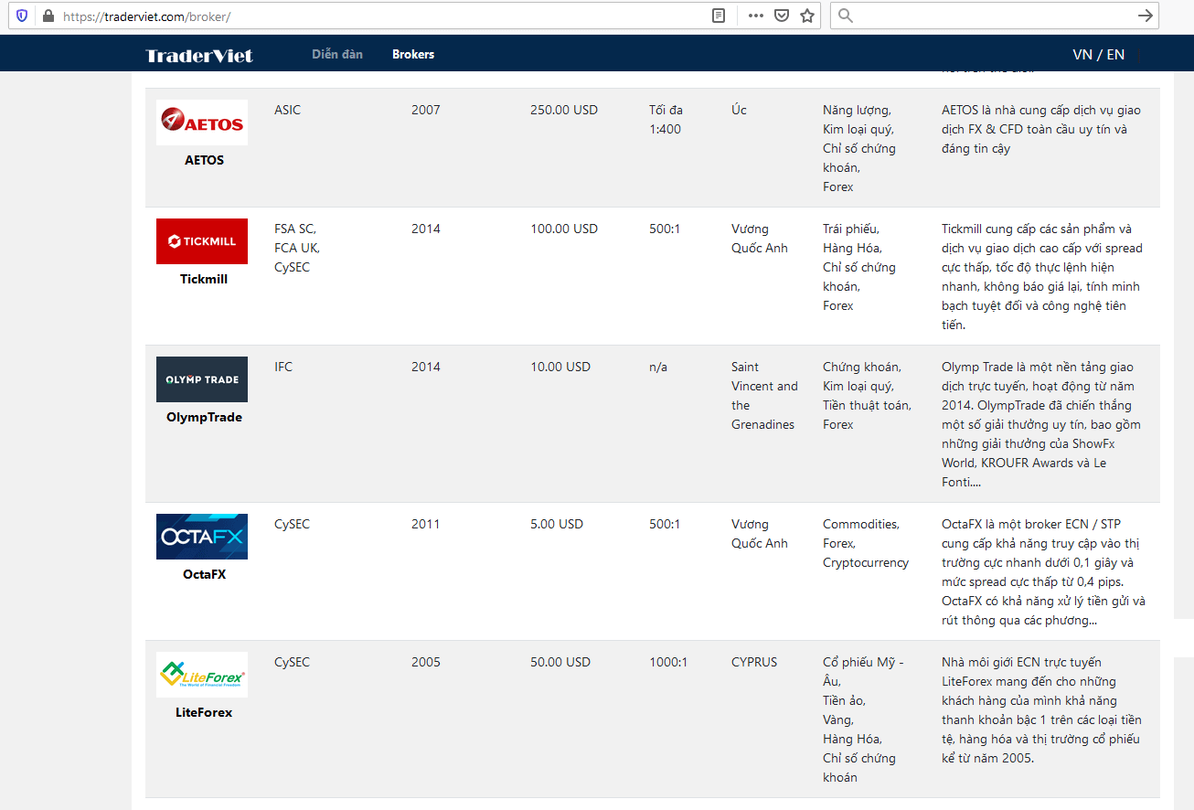Open the page actions three-dot menu

tap(755, 16)
